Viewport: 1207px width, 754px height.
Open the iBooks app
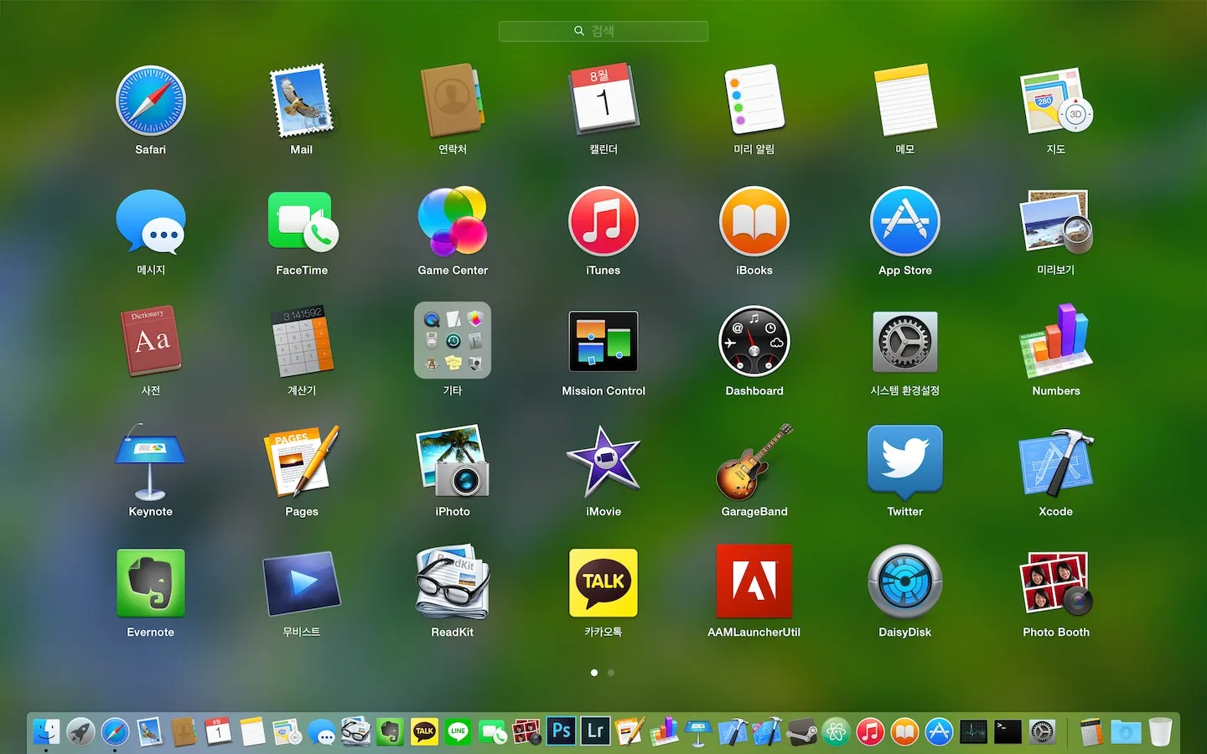click(754, 225)
